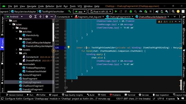The width and height of the screenshot is (186, 104).
Task: Click the file read-only lock icon
Action: coord(178,99)
